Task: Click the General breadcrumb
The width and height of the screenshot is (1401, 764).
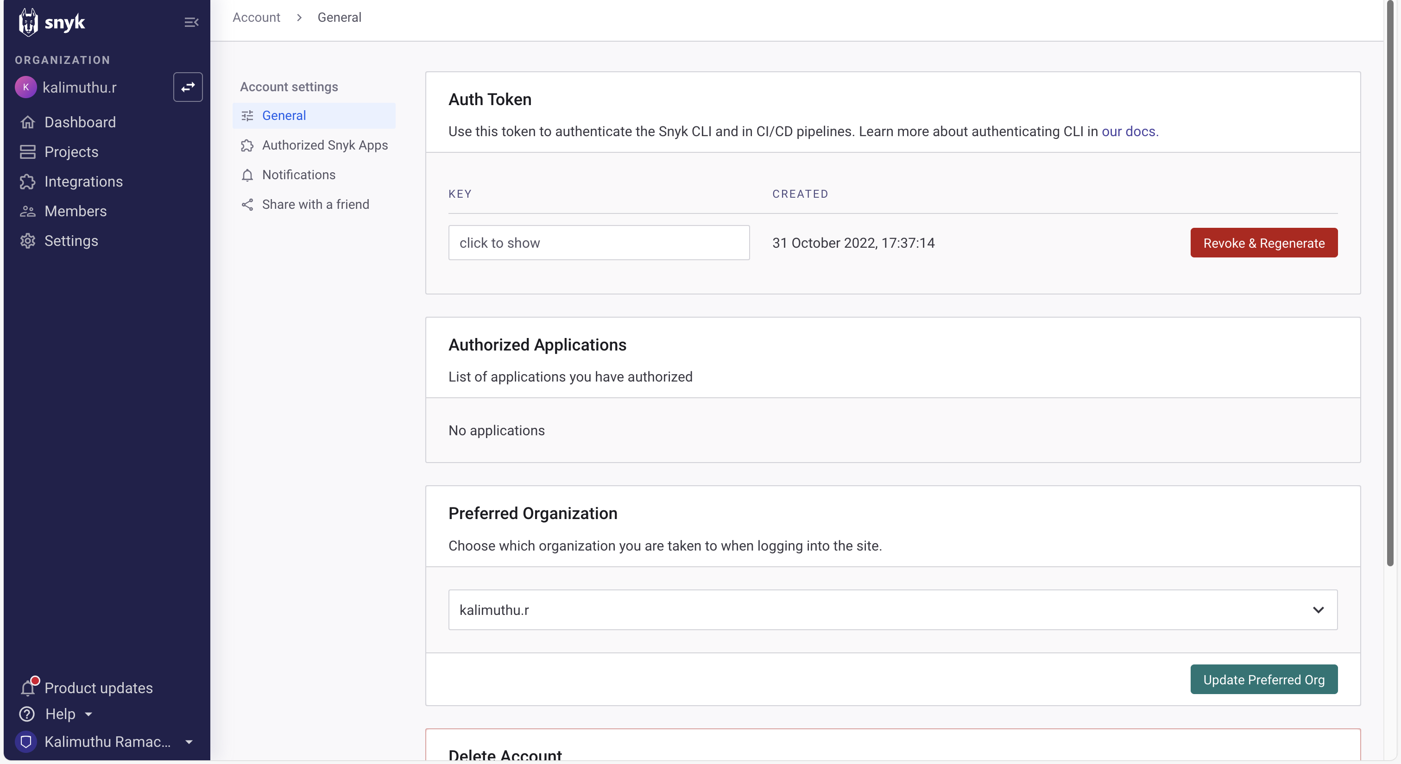Action: pyautogui.click(x=340, y=18)
